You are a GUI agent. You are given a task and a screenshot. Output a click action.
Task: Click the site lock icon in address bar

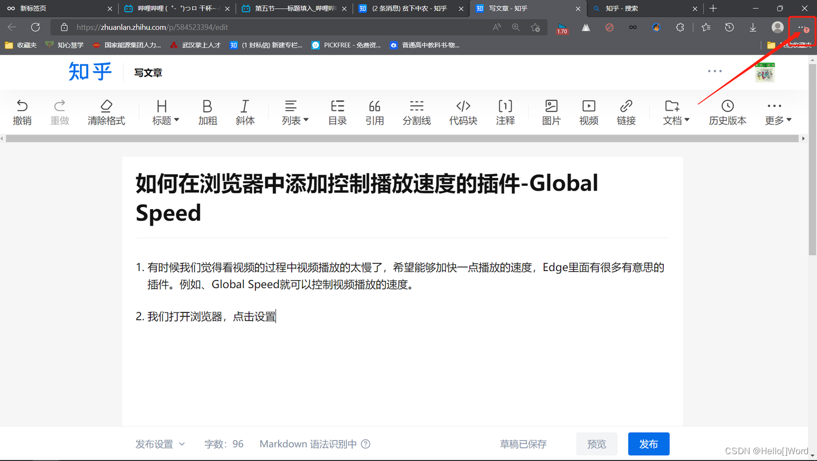coord(64,27)
